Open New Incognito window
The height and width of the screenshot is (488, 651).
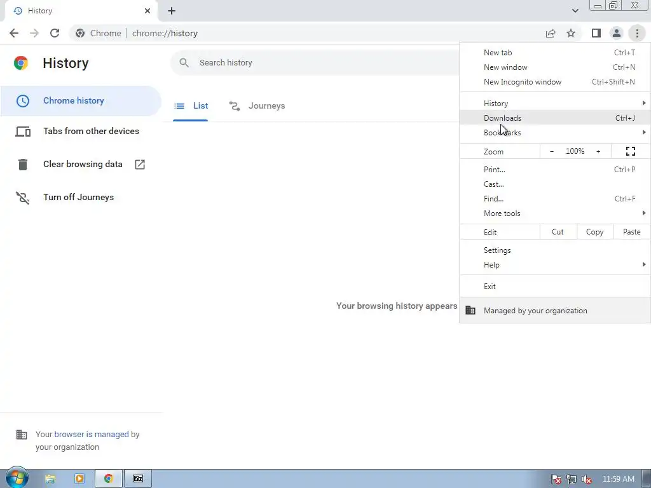[x=555, y=82]
